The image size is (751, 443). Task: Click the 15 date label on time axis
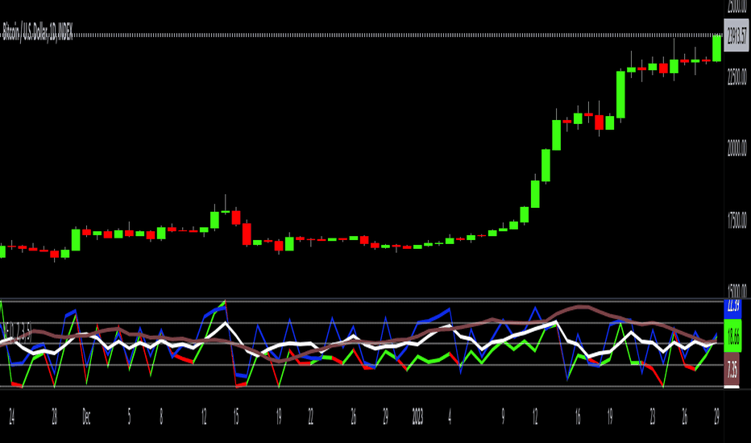click(235, 417)
